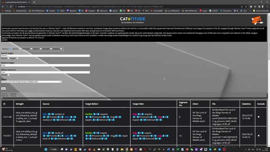The image size is (270, 152).
Task: Click the Exclude column header
Action: [261, 104]
